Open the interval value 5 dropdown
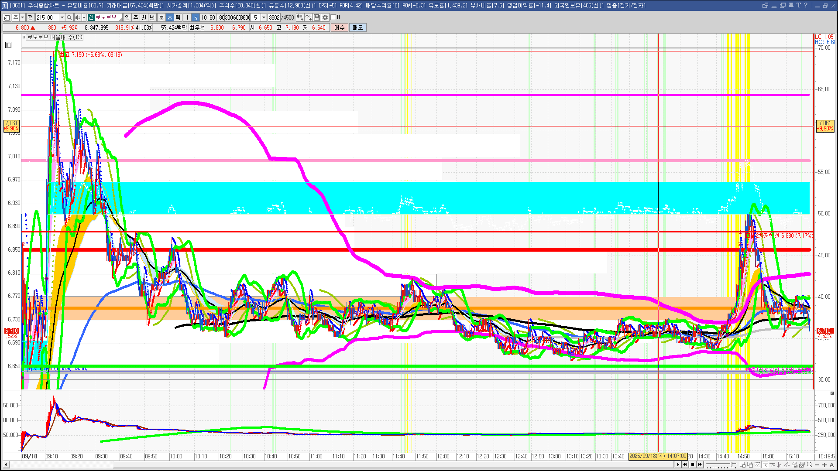838x471 pixels. click(264, 17)
